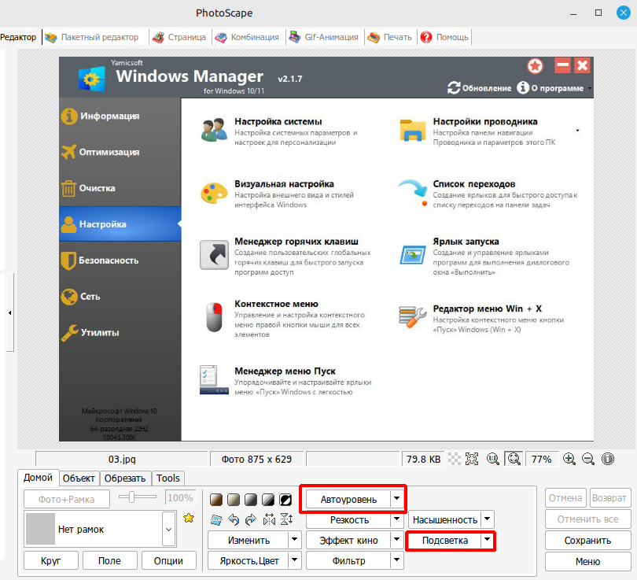
Task: Click the photo info icon in the status bar
Action: pos(608,459)
